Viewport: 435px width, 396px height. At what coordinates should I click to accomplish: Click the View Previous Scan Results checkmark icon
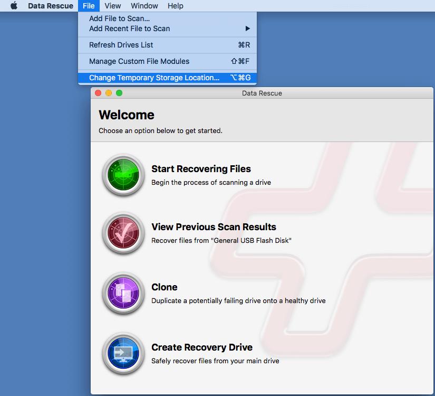(123, 234)
